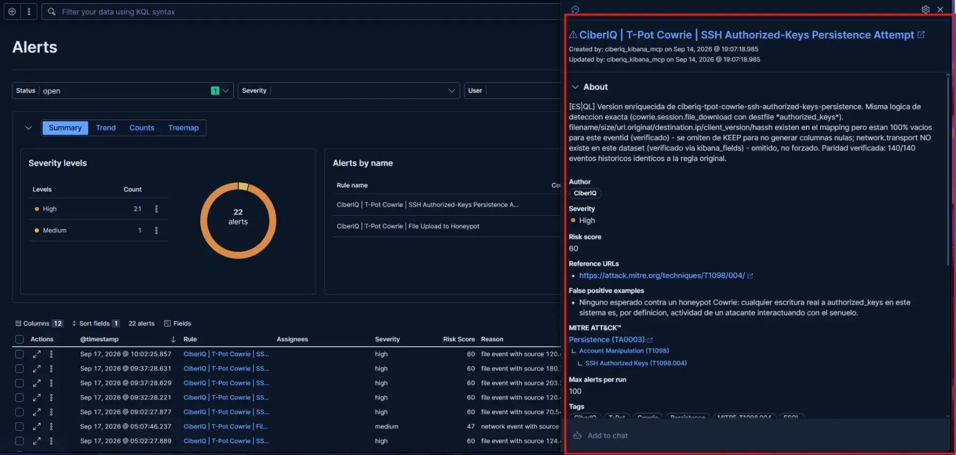Select checkbox for 09:37:28.629 alert
Image resolution: width=956 pixels, height=455 pixels.
(x=20, y=383)
